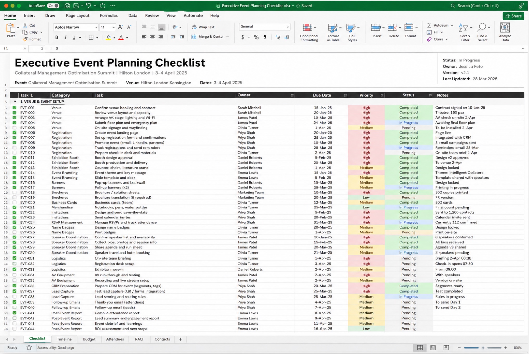Viewport: 529px width, 354px height.
Task: Click the red font color swatch
Action: point(121,37)
